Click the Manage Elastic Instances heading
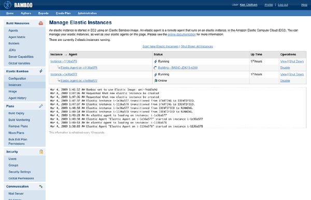 tap(80, 23)
